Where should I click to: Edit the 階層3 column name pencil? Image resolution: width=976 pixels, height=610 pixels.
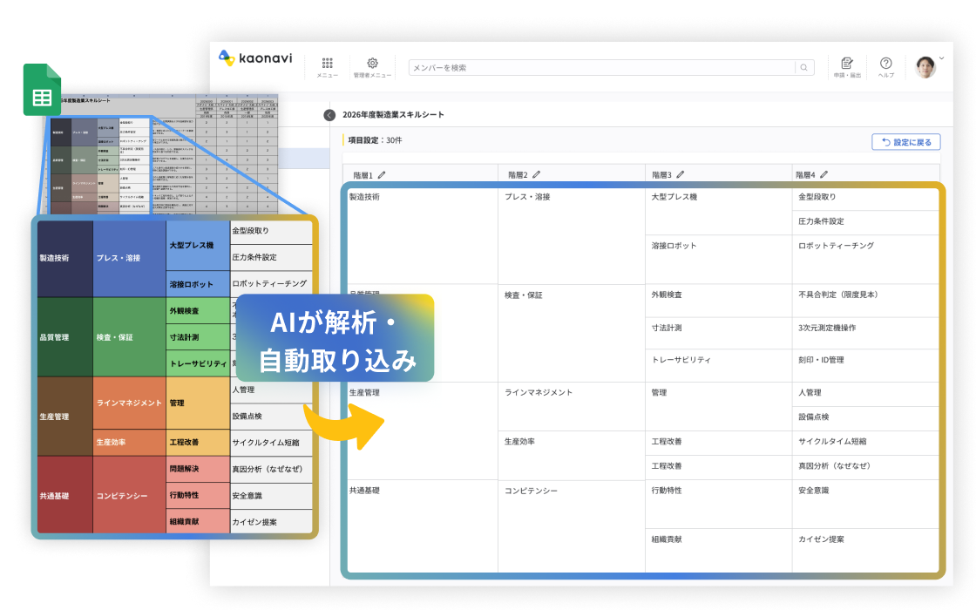680,175
